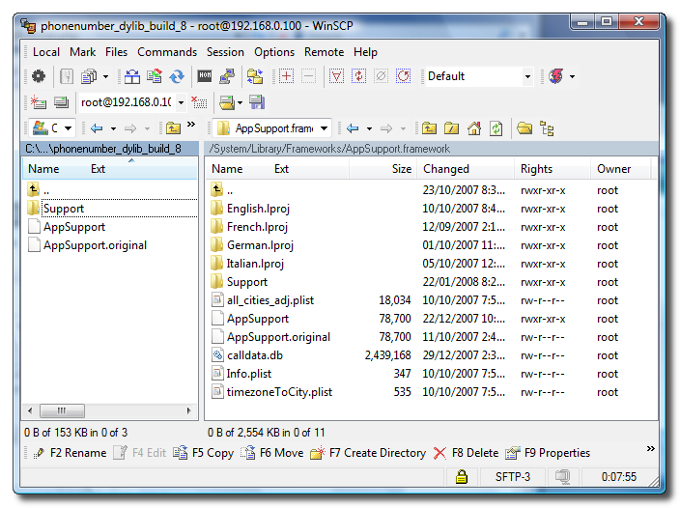
Task: Expand dropdown arrow next to queue copy icon
Action: 105,77
